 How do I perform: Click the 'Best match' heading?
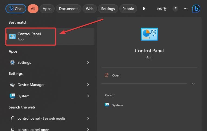coord(18,22)
